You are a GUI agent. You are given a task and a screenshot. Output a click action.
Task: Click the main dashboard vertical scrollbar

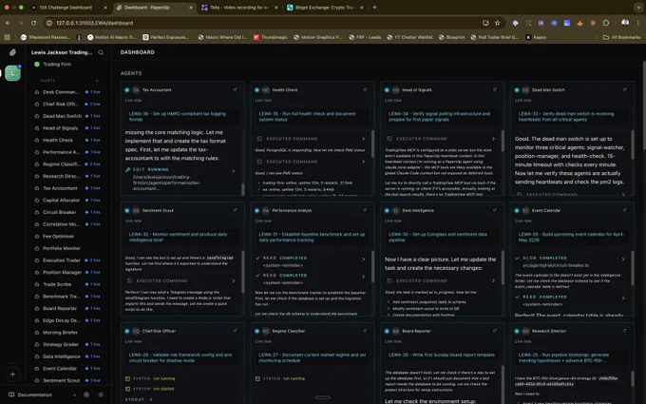pos(644,106)
